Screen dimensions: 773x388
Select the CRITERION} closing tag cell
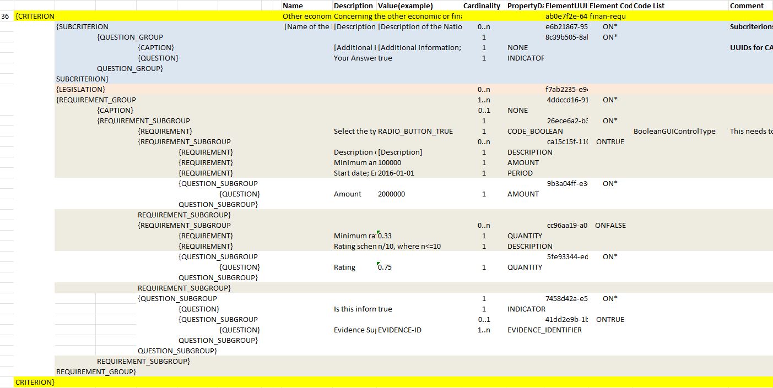pos(35,382)
